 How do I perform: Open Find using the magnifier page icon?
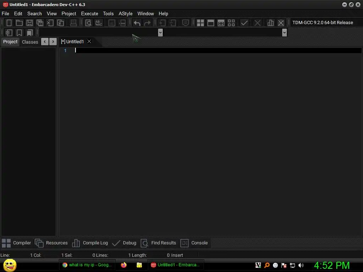click(88, 23)
